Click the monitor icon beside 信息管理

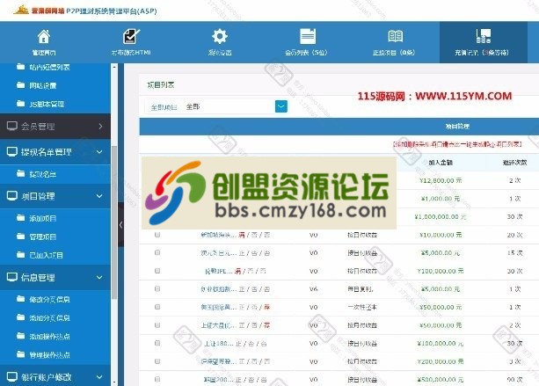point(12,277)
